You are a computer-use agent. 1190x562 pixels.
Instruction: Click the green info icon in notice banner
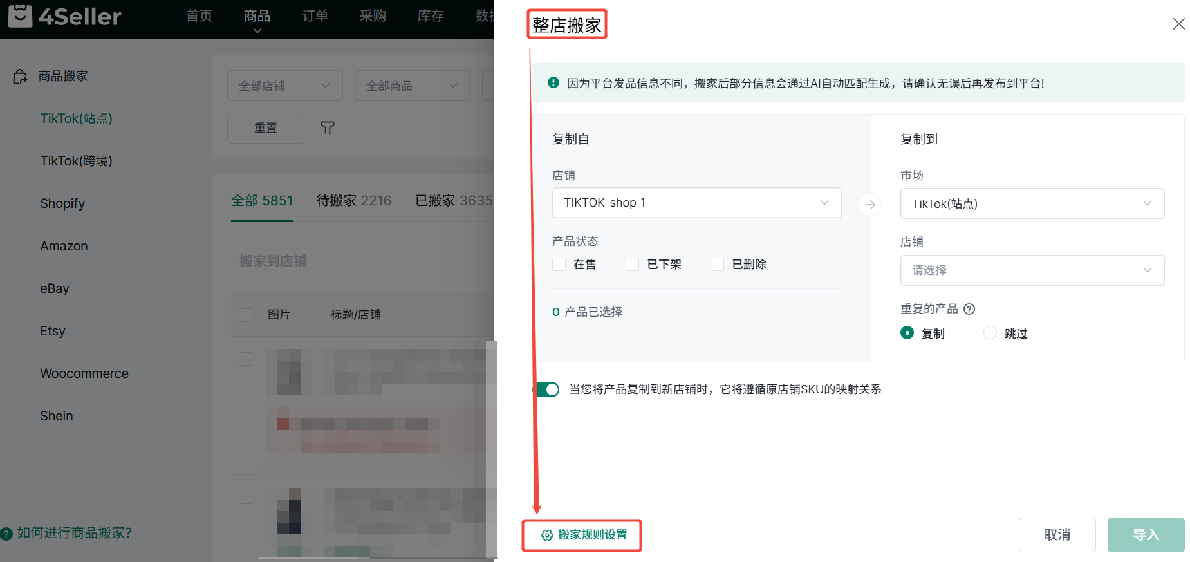point(553,82)
